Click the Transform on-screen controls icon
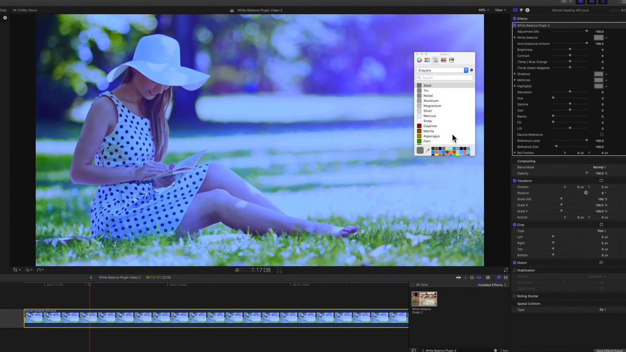 pos(601,180)
